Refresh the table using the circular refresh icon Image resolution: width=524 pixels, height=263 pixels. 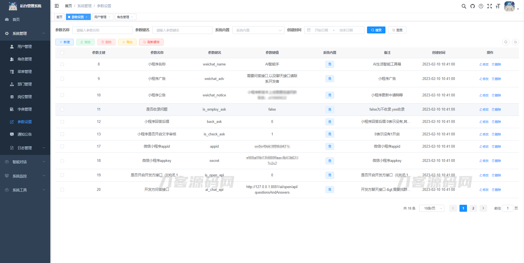pos(515,42)
